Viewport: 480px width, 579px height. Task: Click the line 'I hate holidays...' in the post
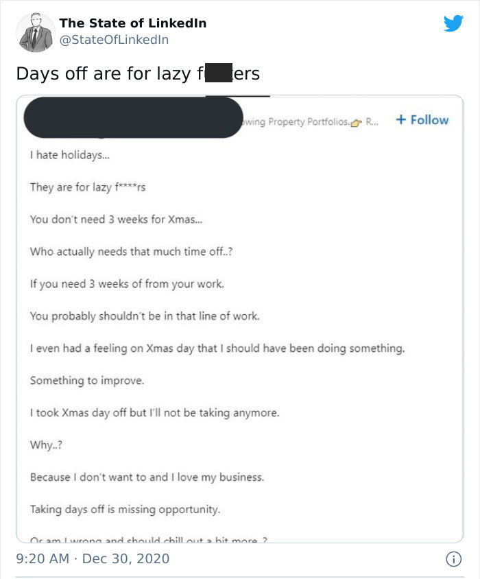65,155
